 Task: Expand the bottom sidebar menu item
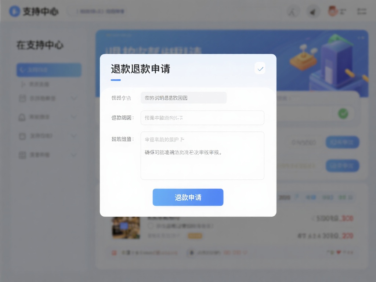49,155
